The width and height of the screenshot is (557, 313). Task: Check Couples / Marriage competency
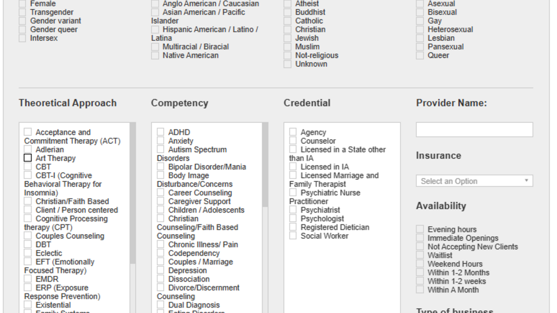(160, 261)
